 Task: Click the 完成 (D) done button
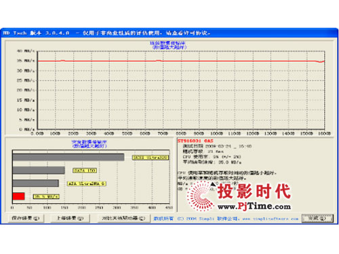[317, 218]
